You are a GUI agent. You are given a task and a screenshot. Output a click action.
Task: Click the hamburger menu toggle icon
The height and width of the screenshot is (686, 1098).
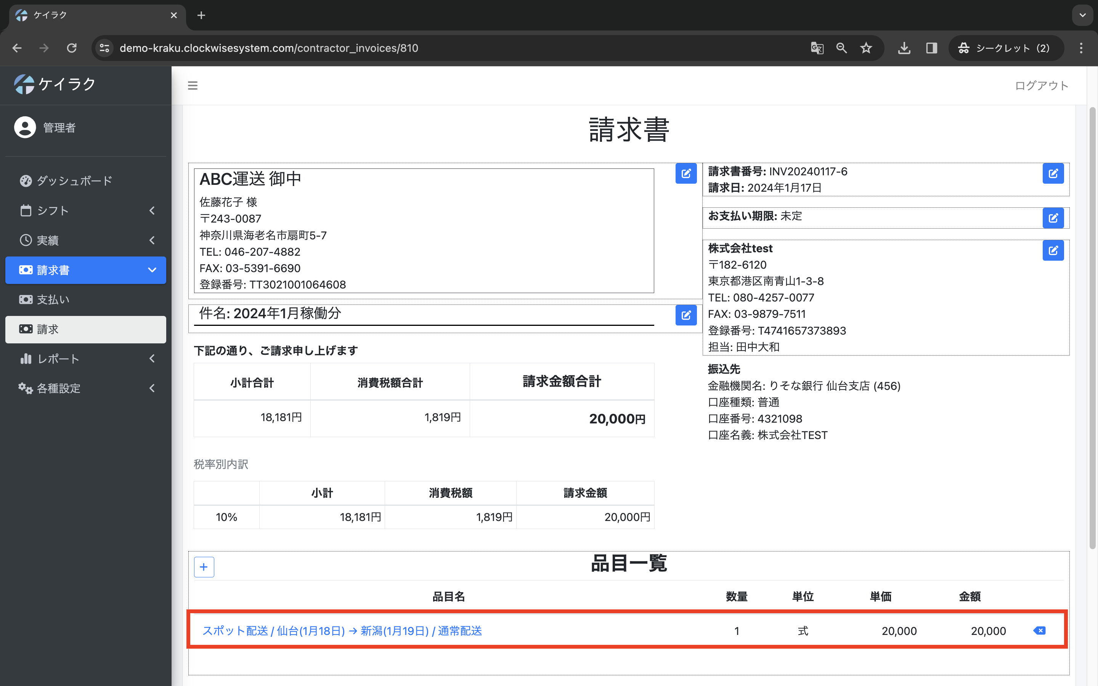click(x=193, y=85)
